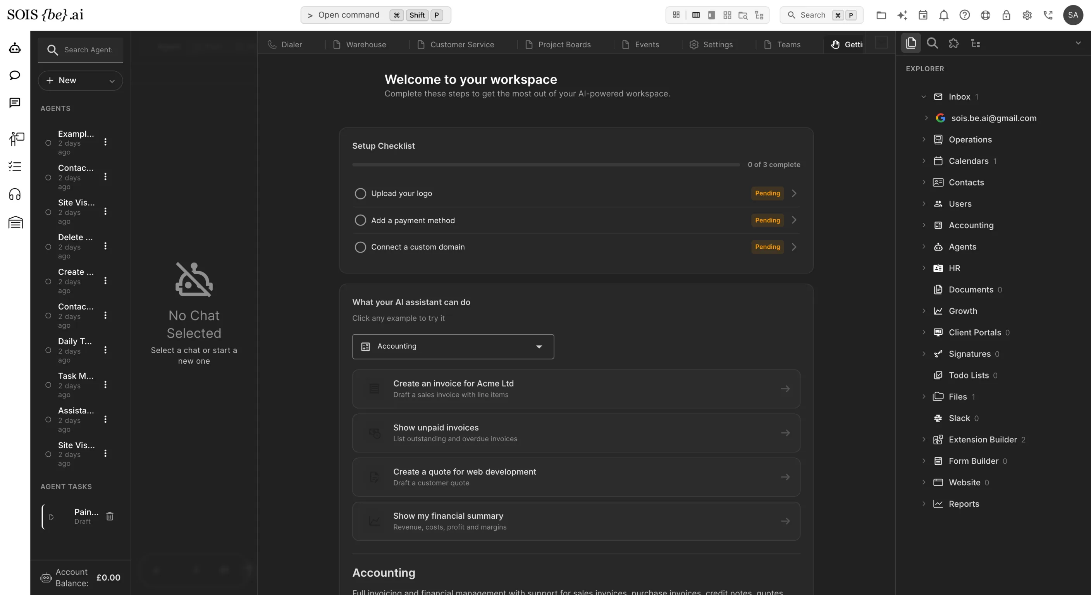This screenshot has width=1091, height=595.
Task: Click Pending badge for Upload your logo
Action: tap(767, 194)
